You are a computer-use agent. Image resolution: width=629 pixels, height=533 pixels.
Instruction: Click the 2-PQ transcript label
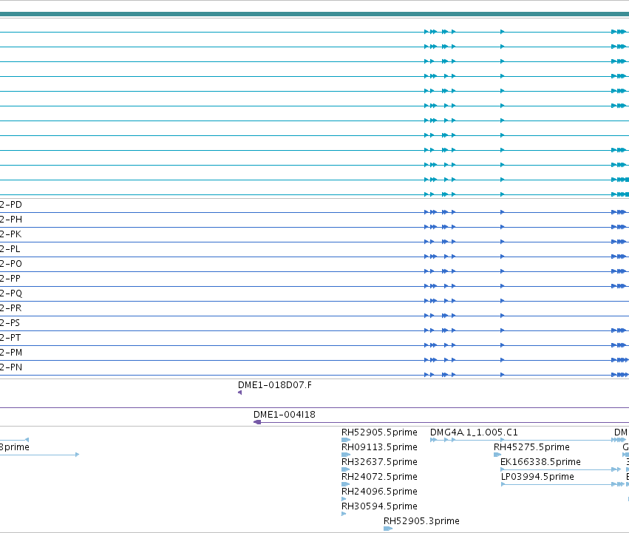[11, 293]
